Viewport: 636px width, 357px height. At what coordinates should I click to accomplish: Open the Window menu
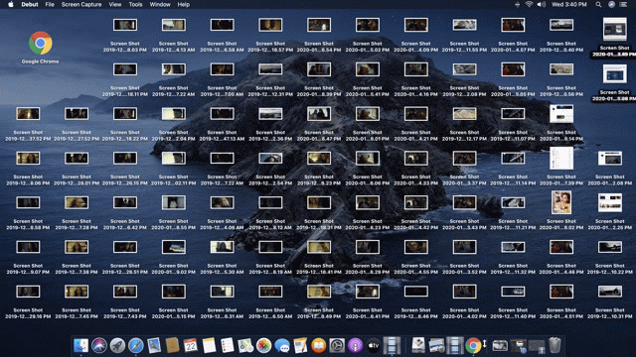tap(160, 4)
